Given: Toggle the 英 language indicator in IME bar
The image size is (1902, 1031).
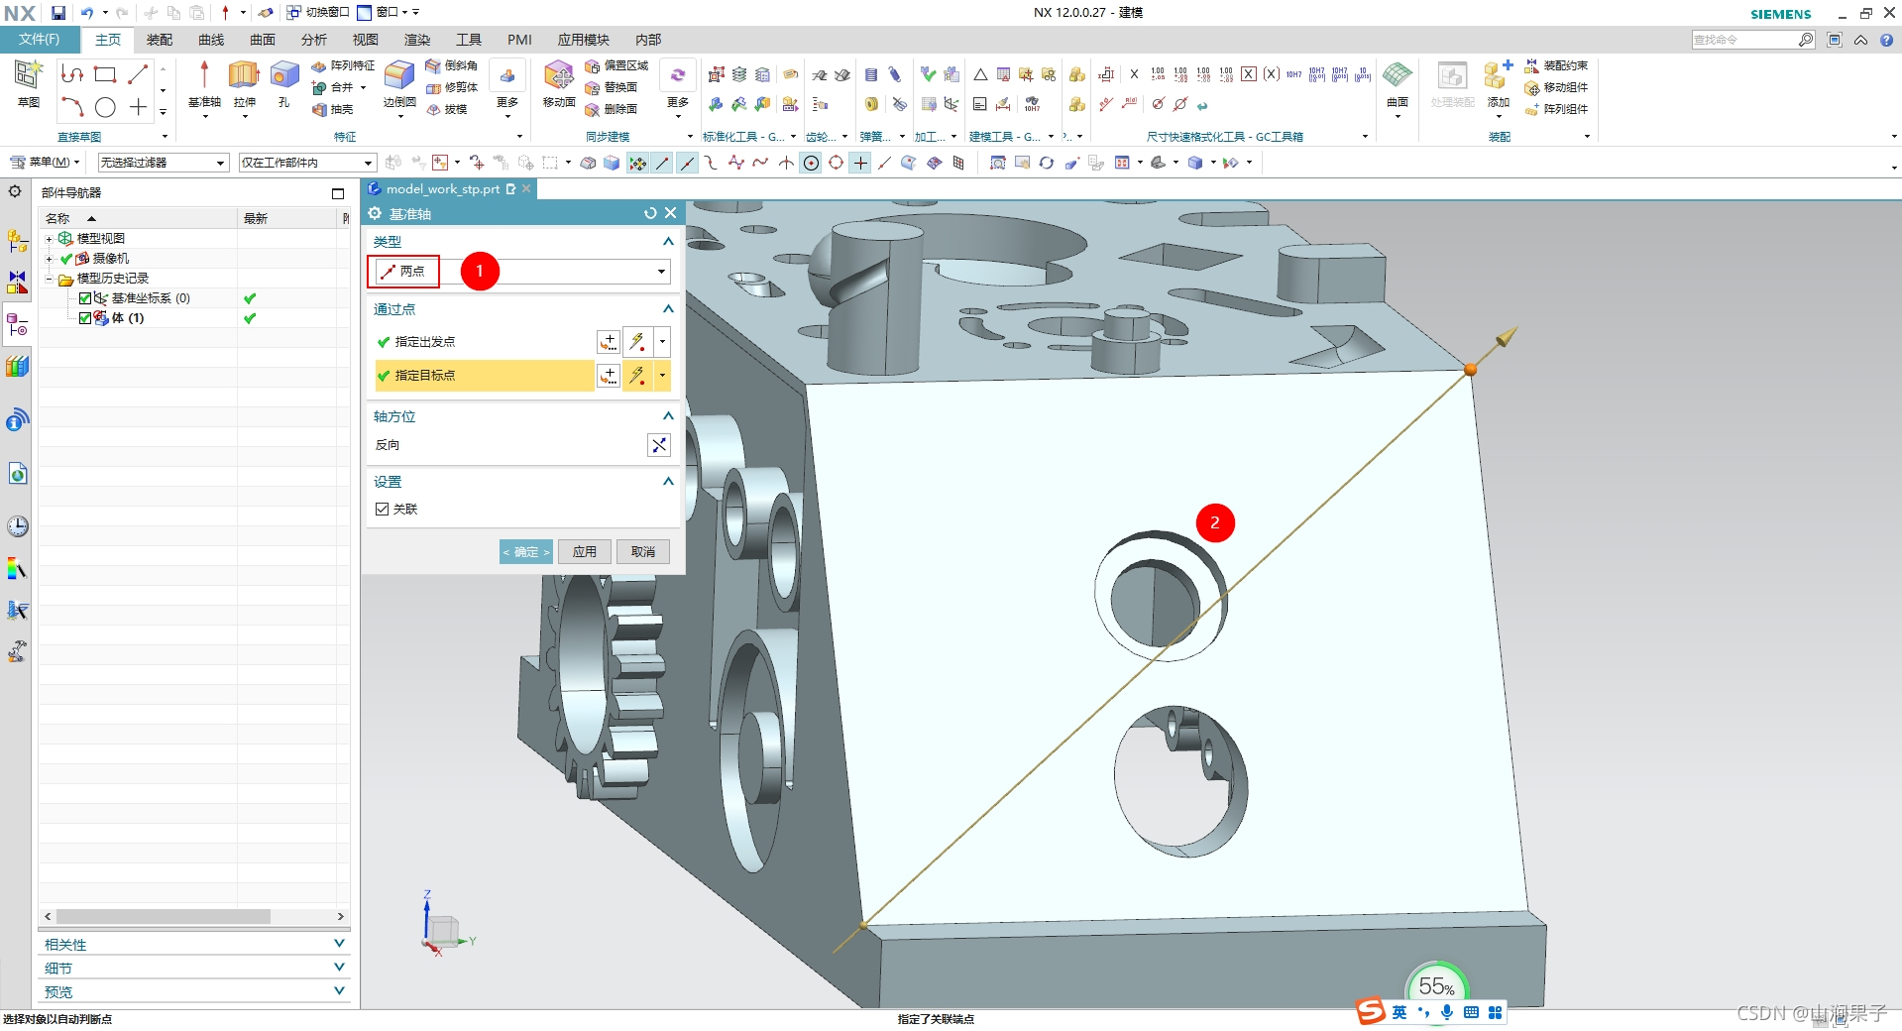Looking at the screenshot, I should coord(1399,1012).
